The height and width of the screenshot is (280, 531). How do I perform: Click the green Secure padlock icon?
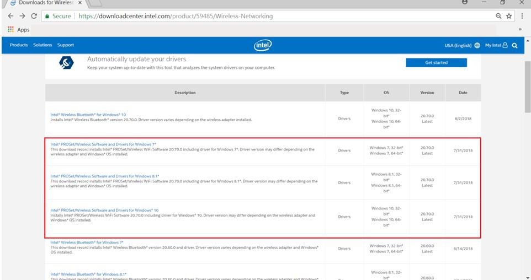pos(47,16)
